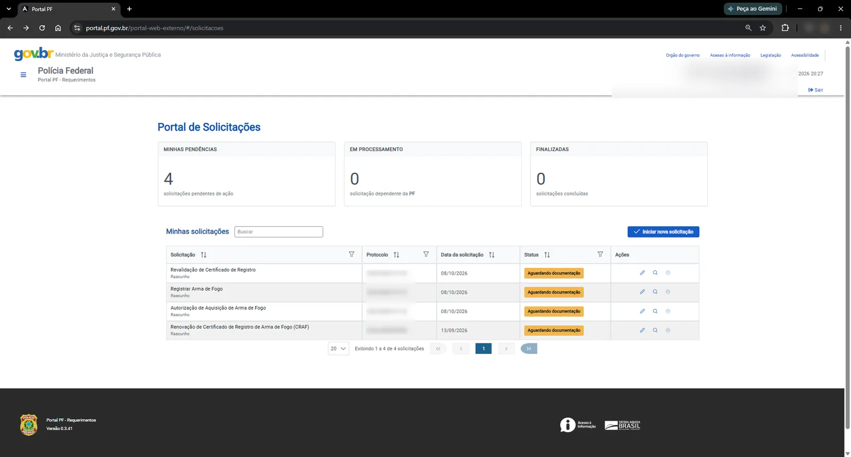Image resolution: width=851 pixels, height=457 pixels.
Task: Open the Orgão do governo link
Action: pos(682,55)
